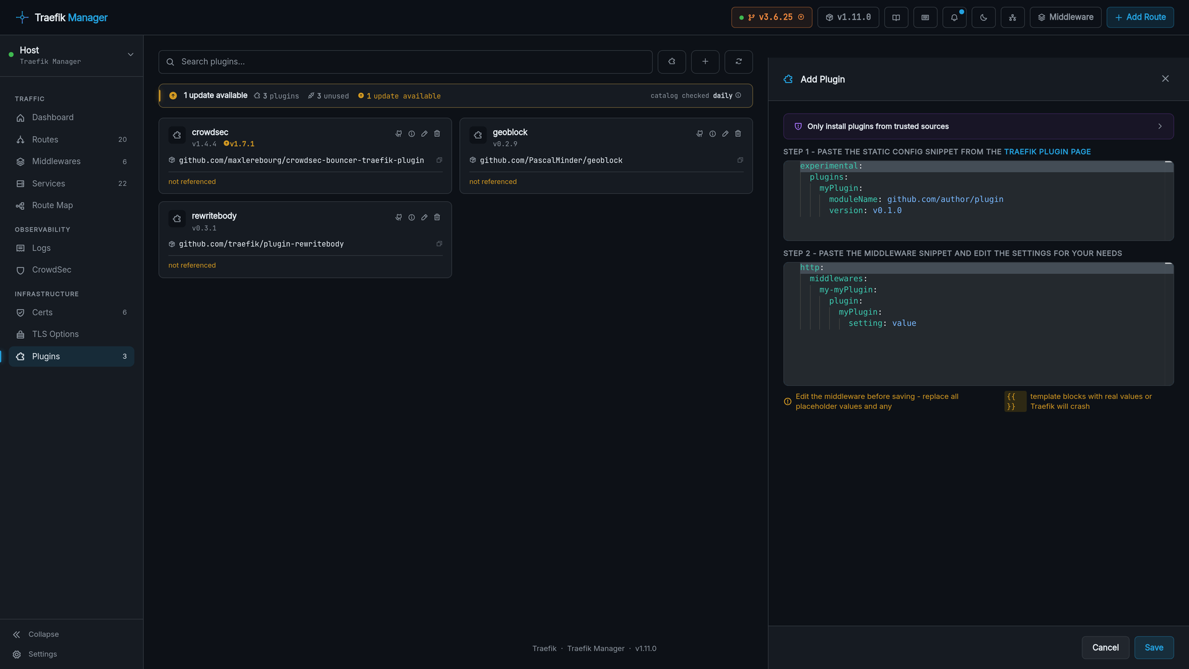The height and width of the screenshot is (669, 1189).
Task: Open the keyboard shortcuts icon in header
Action: tap(925, 17)
